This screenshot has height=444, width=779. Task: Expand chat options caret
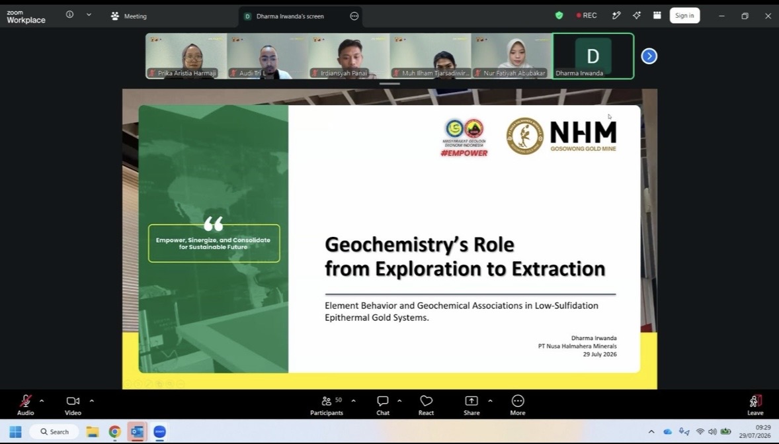click(399, 401)
